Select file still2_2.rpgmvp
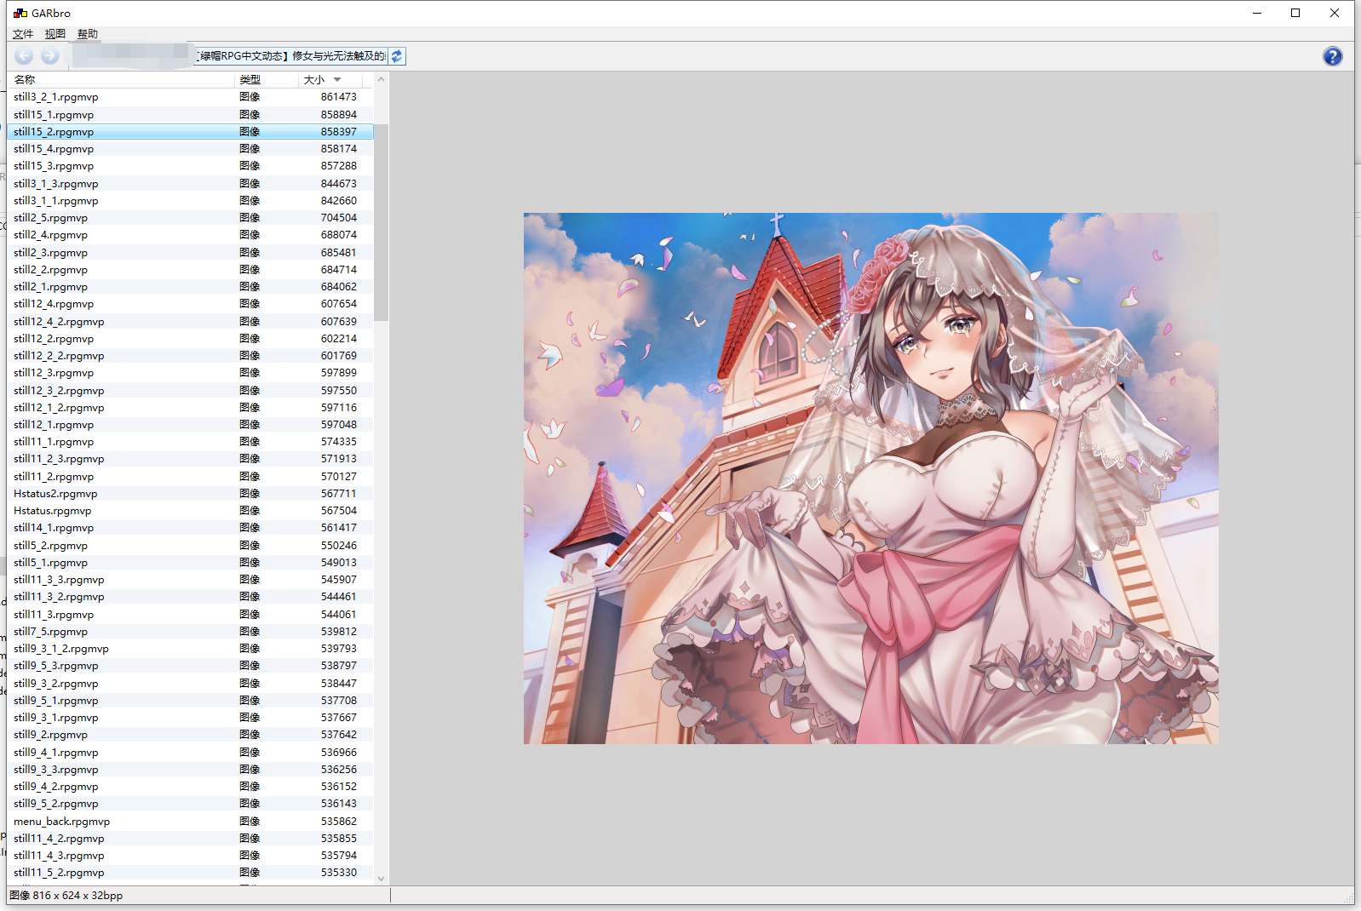The image size is (1361, 911). [190, 270]
